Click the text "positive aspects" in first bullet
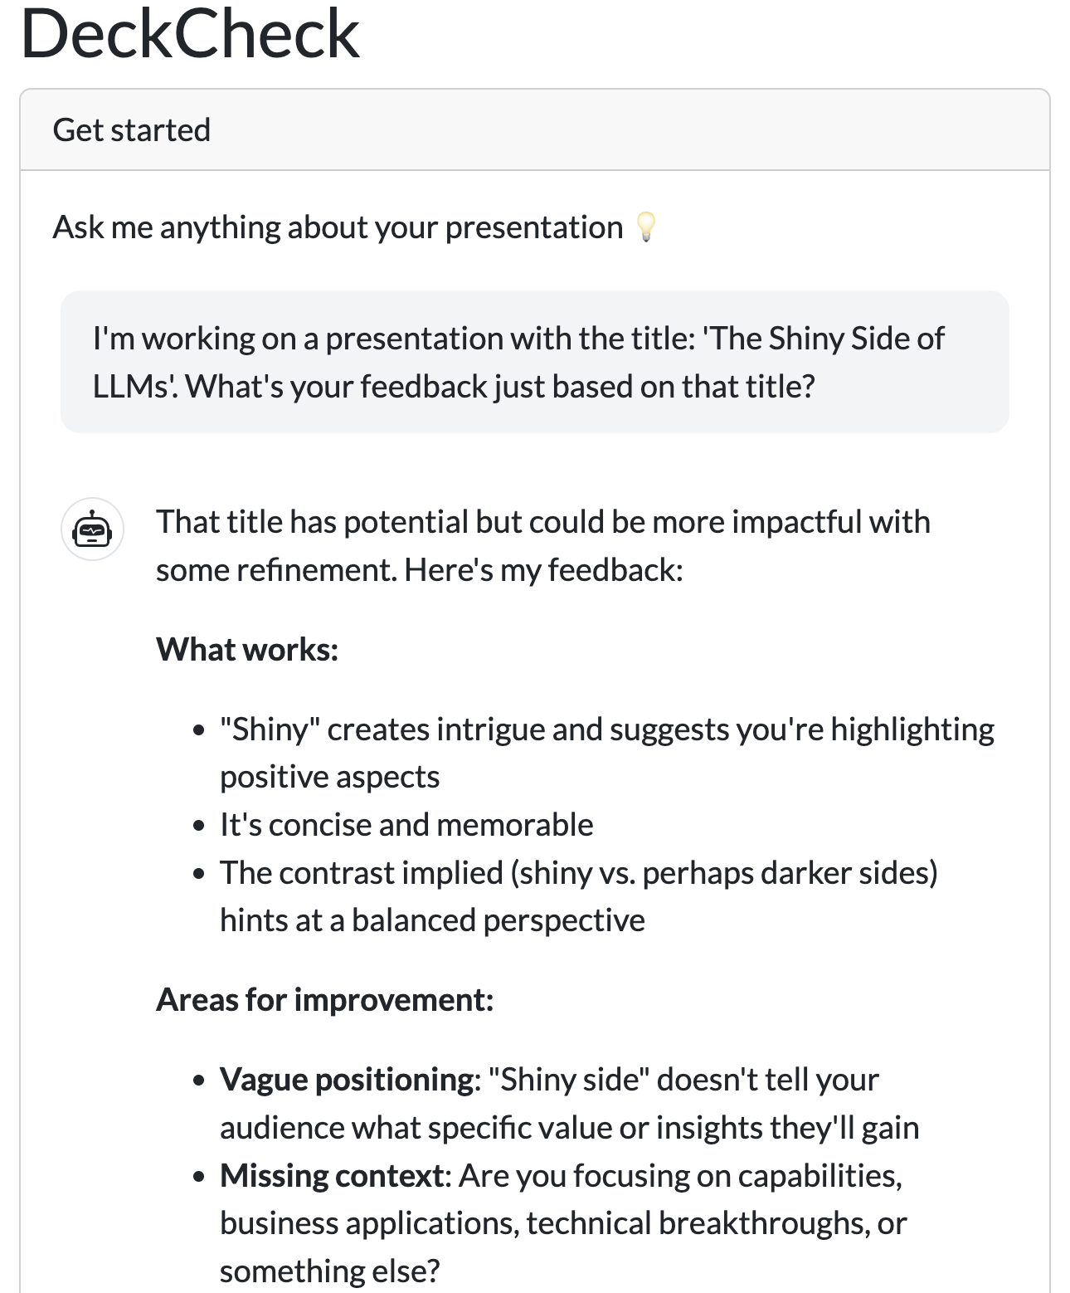The width and height of the screenshot is (1070, 1293). [329, 777]
